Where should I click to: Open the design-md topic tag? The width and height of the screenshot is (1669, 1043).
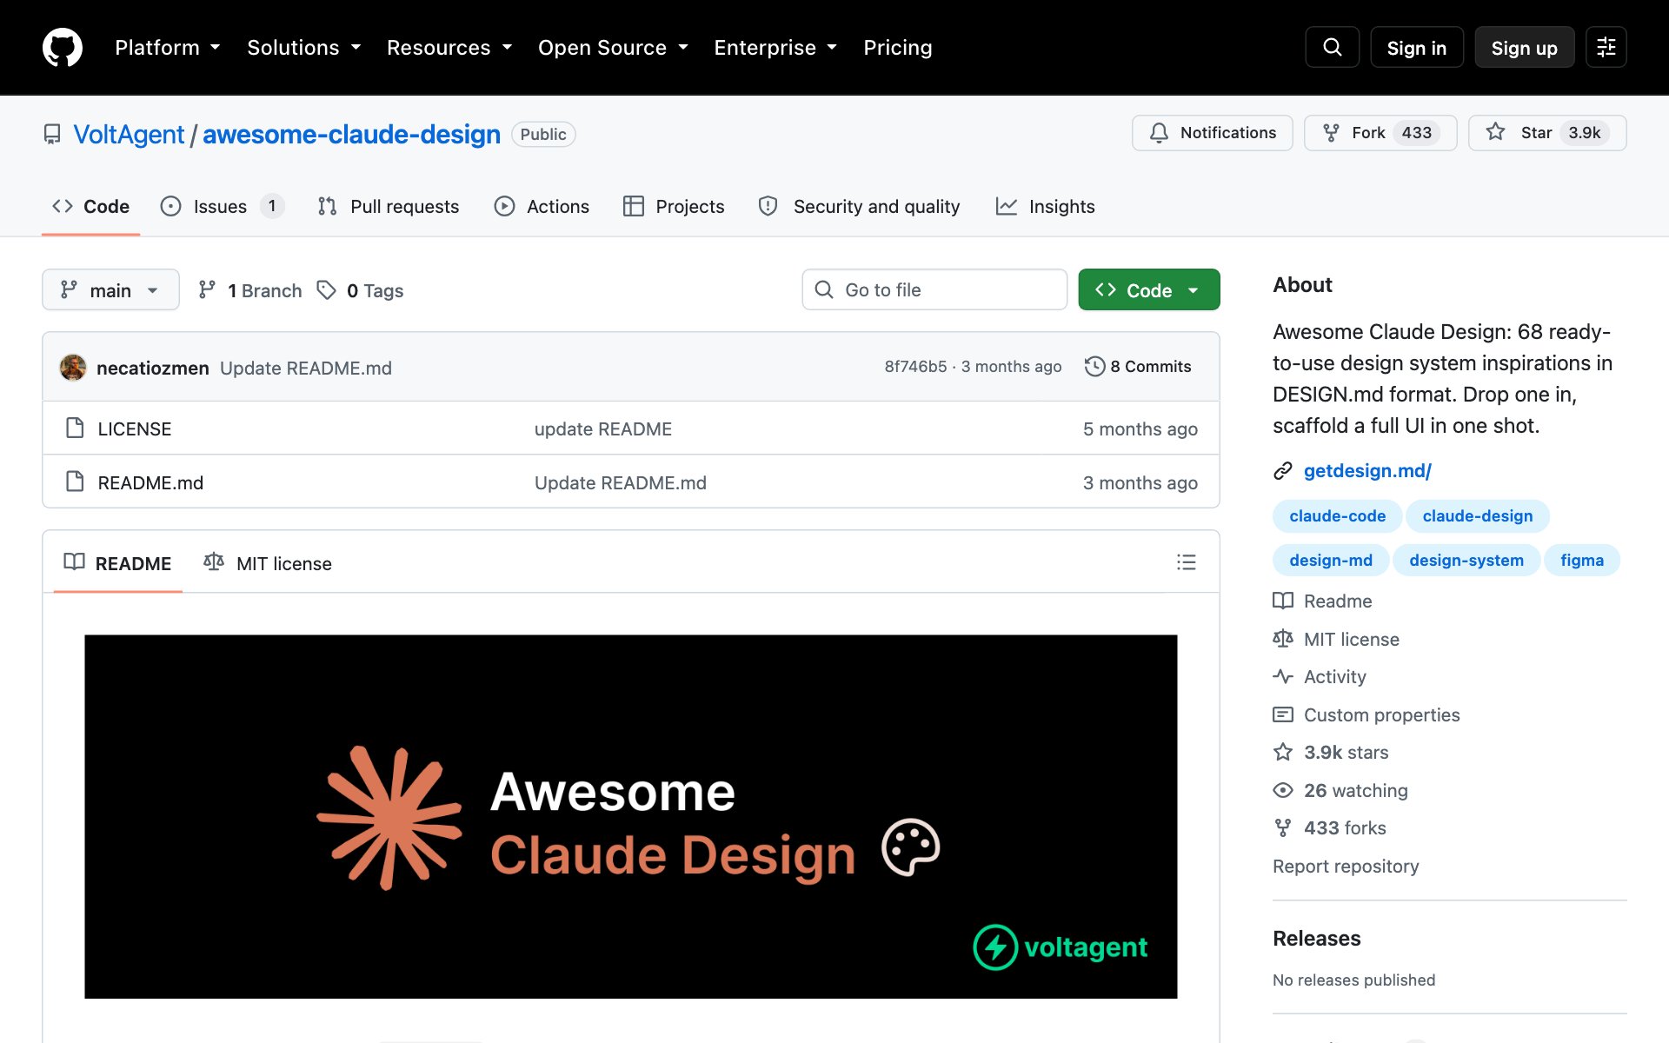point(1331,560)
